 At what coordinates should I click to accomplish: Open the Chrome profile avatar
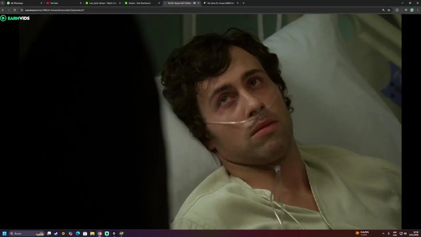[x=412, y=10]
